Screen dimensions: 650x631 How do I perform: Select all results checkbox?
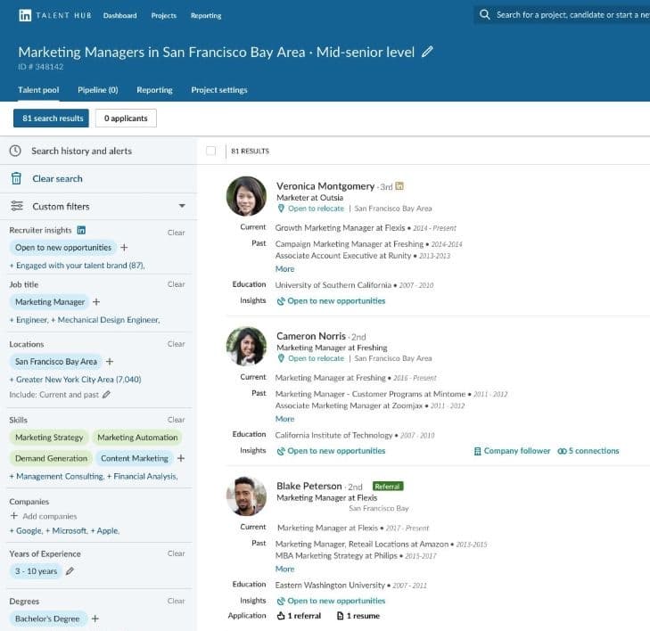(x=211, y=151)
